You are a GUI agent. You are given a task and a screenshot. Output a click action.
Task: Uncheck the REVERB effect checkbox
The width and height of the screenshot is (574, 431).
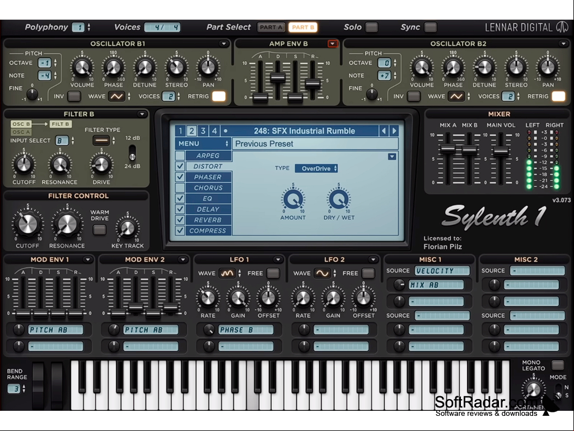(180, 220)
